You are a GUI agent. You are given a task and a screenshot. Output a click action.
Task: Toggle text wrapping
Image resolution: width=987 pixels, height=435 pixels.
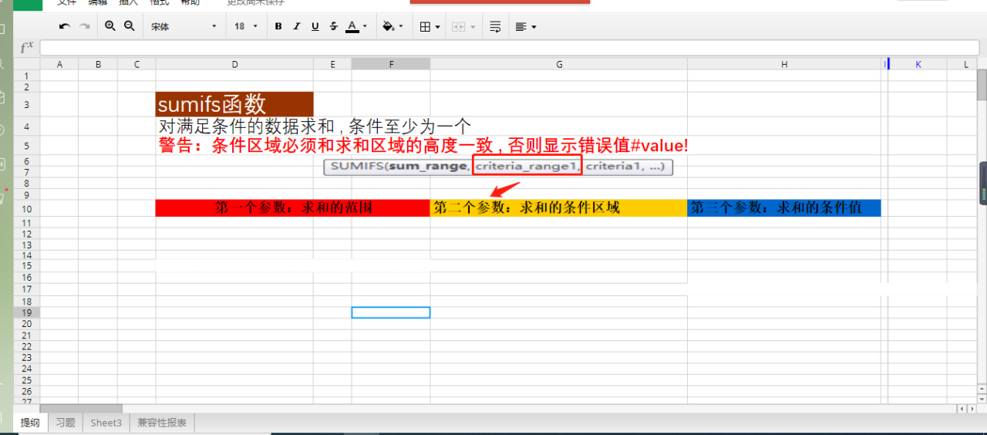tap(495, 26)
